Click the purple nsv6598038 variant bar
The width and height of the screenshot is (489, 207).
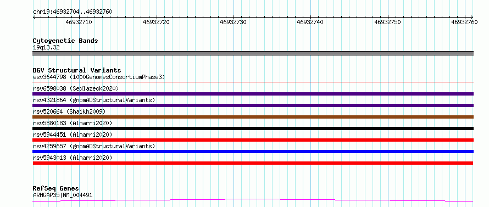point(253,94)
